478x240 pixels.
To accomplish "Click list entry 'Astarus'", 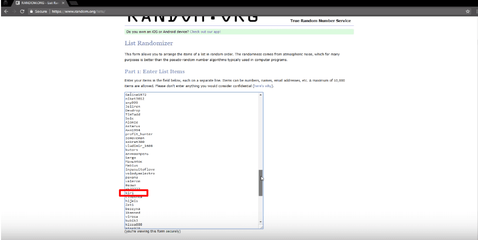I will [133, 126].
